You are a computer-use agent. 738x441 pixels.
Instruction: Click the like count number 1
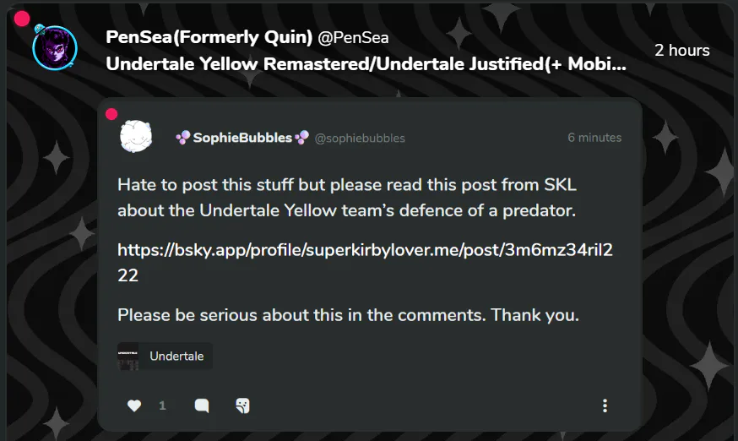[162, 406]
